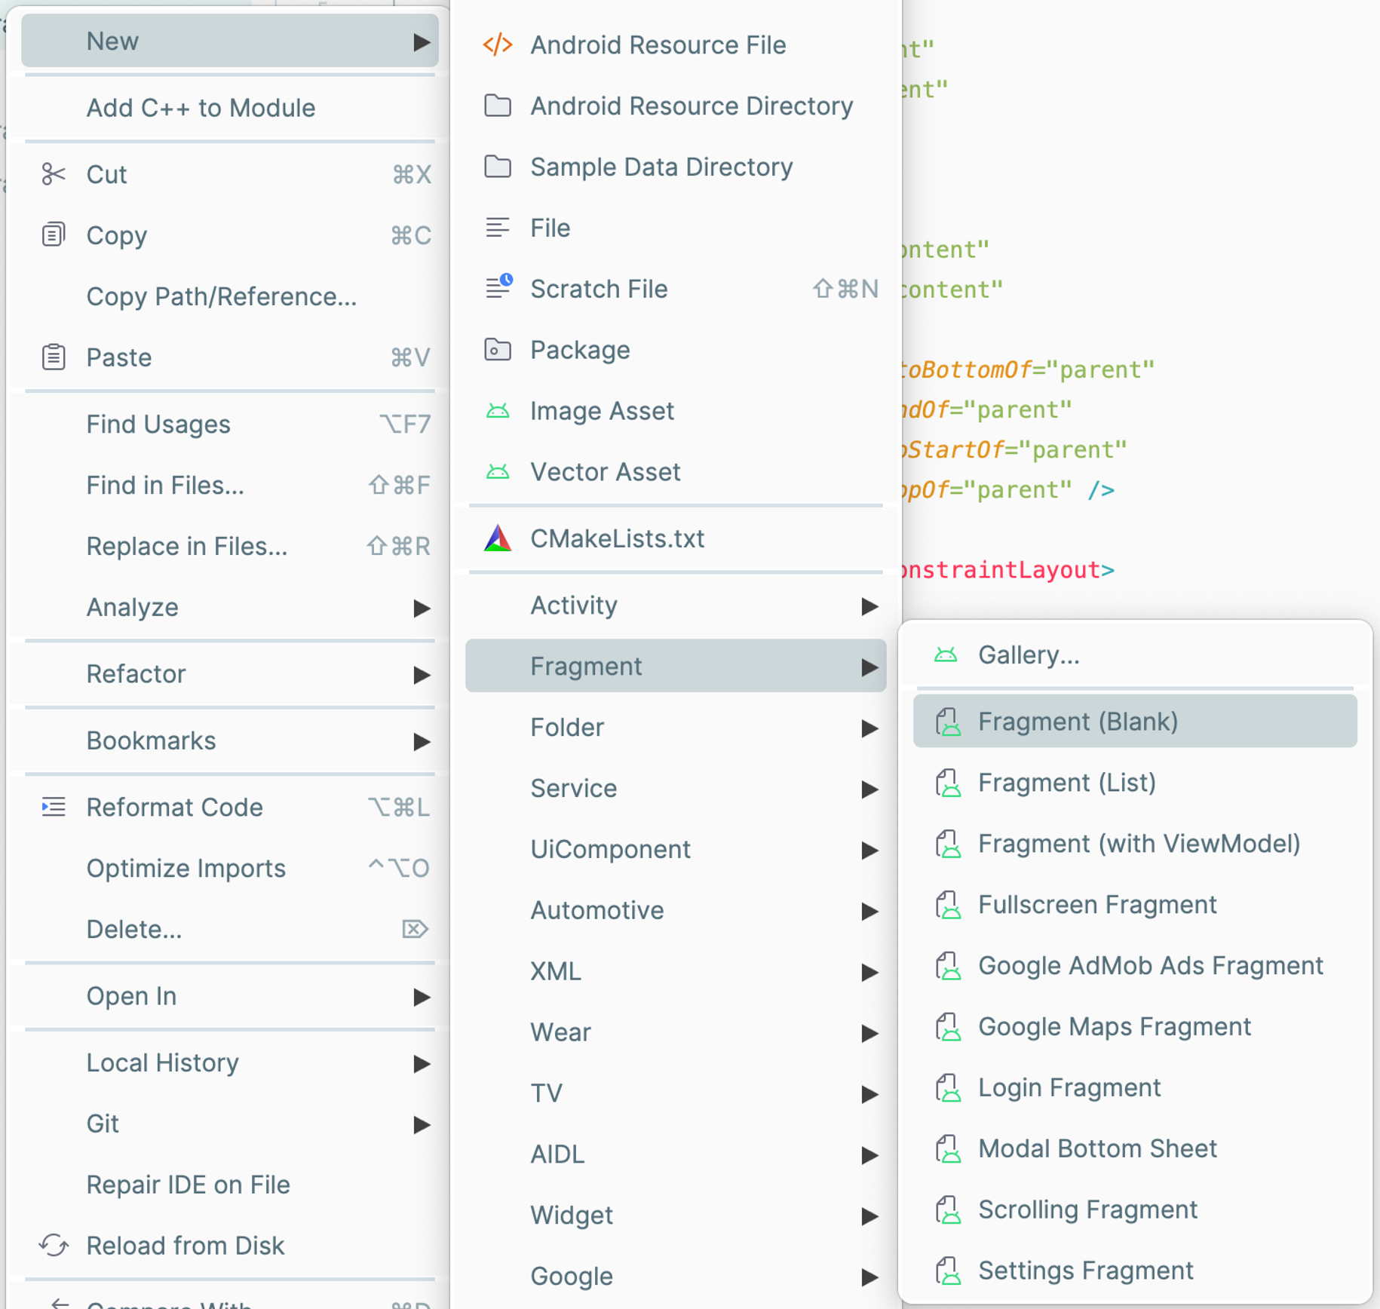Click the Fragment (with ViewModel) template icon
This screenshot has width=1380, height=1309.
coord(948,844)
